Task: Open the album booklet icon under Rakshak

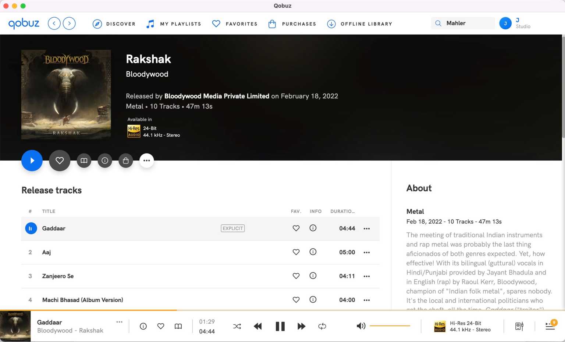Action: point(84,161)
